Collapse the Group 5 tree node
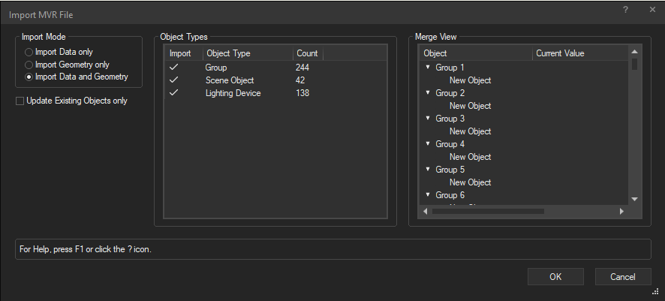 (x=428, y=170)
